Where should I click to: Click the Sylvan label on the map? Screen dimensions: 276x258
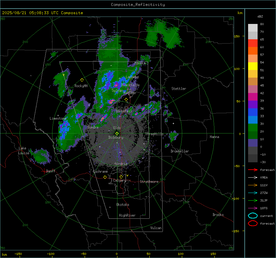point(117,91)
